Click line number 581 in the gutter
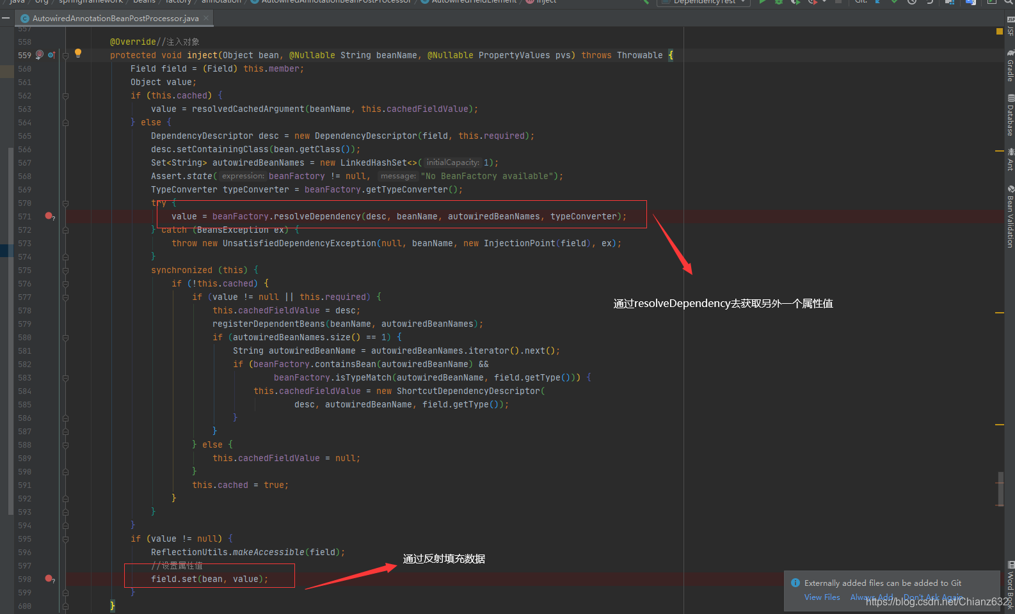Viewport: 1015px width, 614px height. 24,351
